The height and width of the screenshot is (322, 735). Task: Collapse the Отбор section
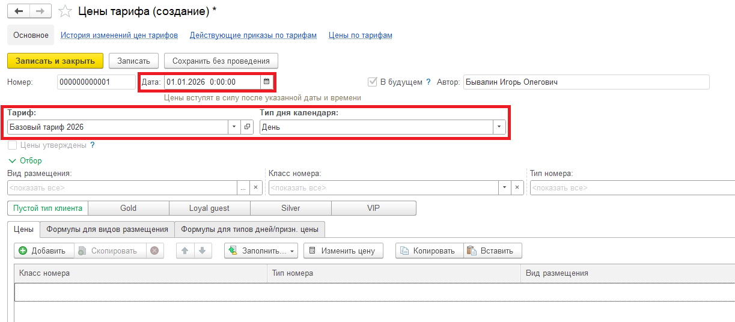point(25,160)
